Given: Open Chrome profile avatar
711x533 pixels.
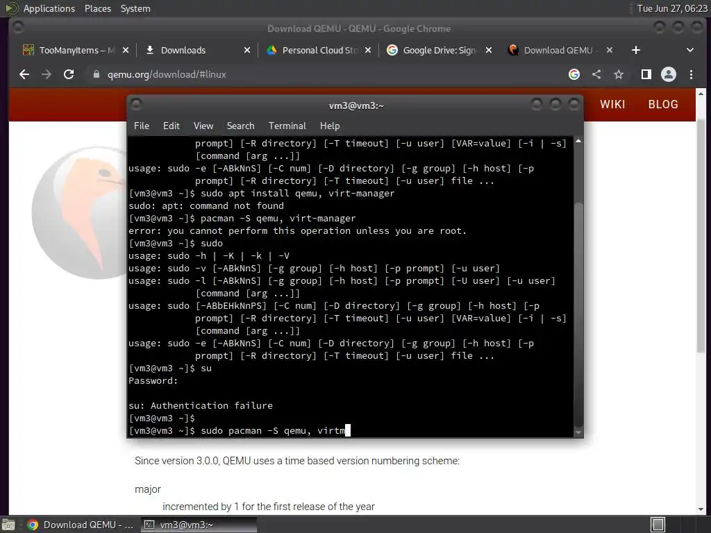Looking at the screenshot, I should pos(669,74).
